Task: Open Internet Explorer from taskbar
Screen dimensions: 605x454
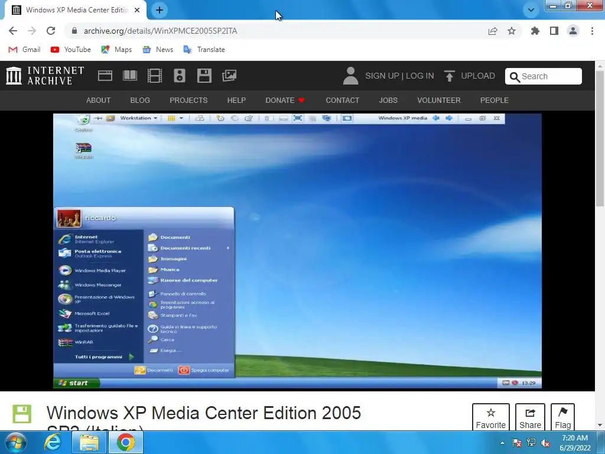Action: coord(53,442)
